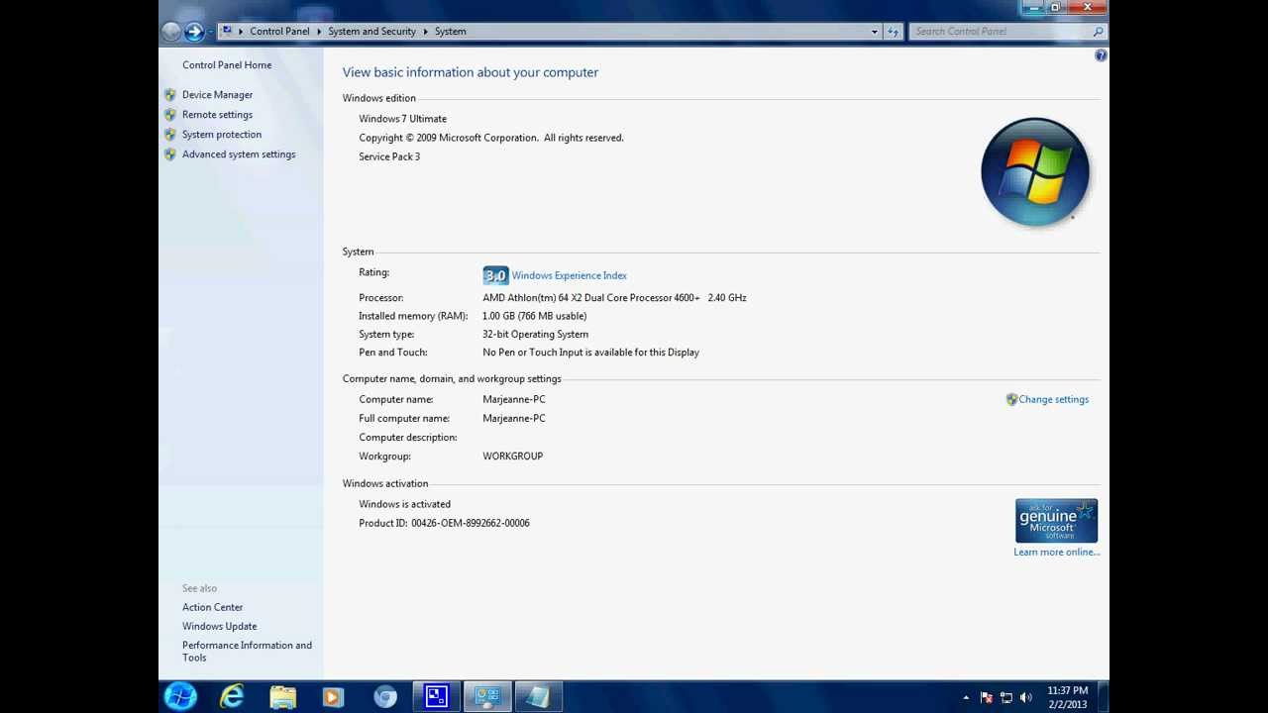Open the address bar history dropdown

pyautogui.click(x=874, y=32)
